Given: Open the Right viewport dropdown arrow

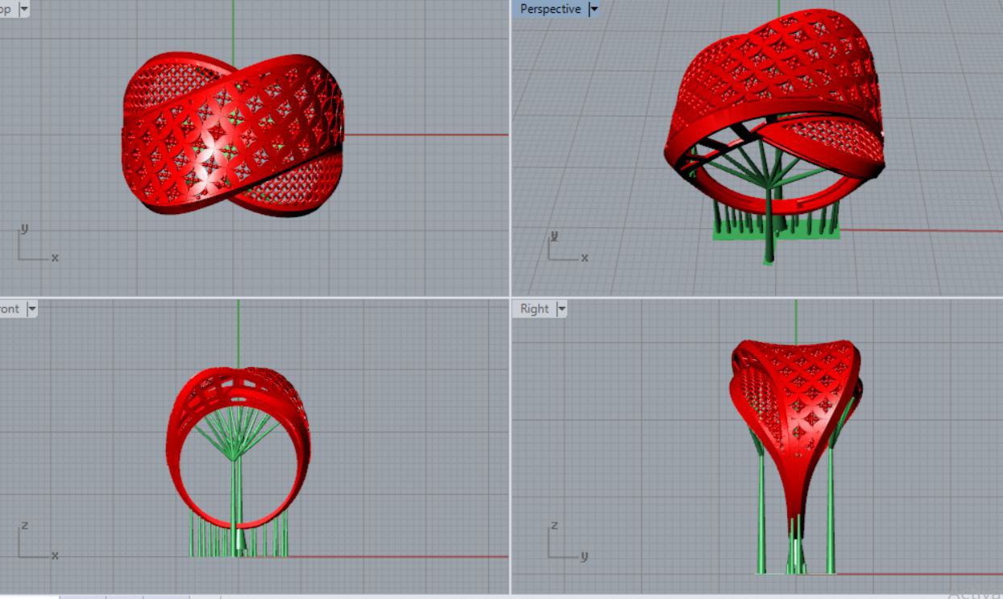Looking at the screenshot, I should point(561,308).
